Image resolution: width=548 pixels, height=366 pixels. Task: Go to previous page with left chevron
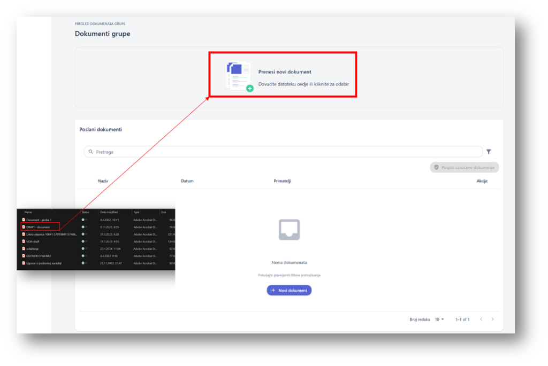pos(481,319)
